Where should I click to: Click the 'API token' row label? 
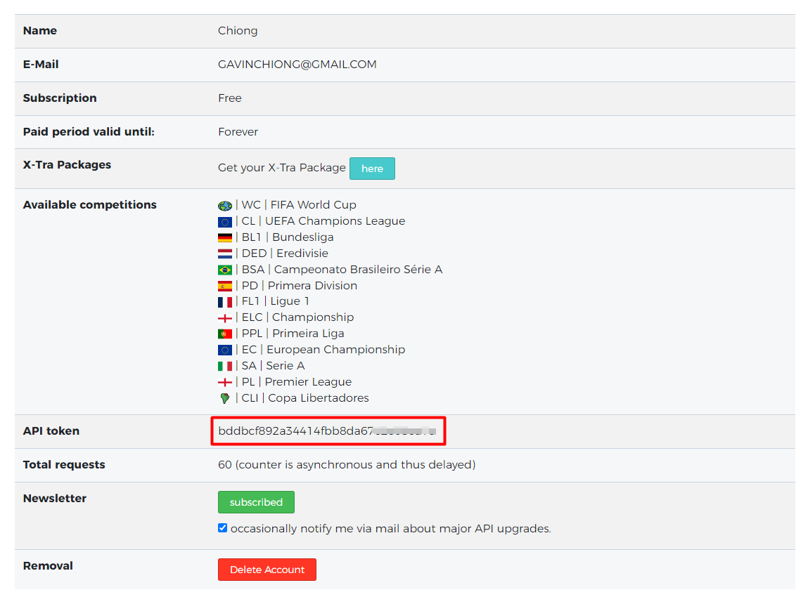(x=51, y=431)
